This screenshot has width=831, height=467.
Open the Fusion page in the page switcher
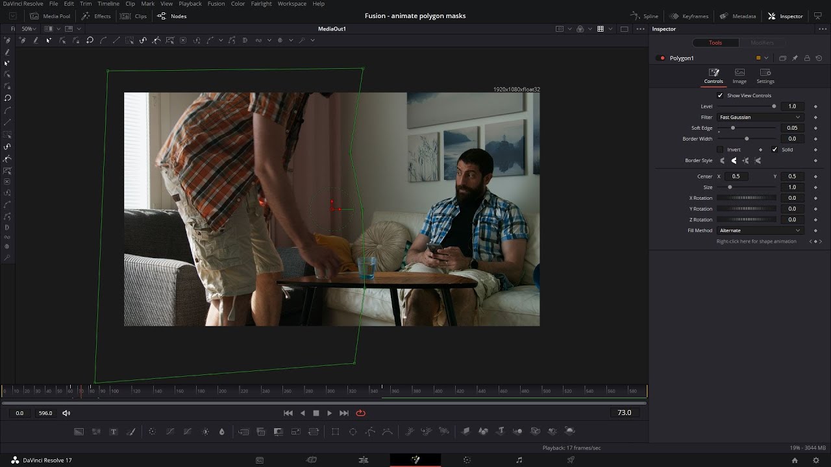(415, 460)
